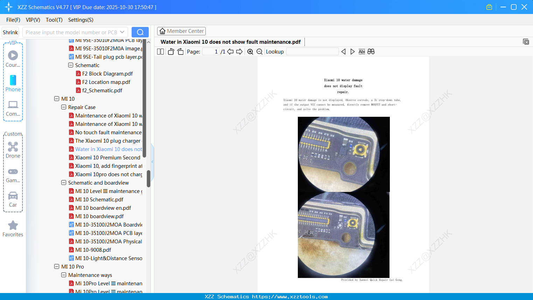533x300 pixels.
Task: Open the File(F) menu
Action: tap(13, 20)
